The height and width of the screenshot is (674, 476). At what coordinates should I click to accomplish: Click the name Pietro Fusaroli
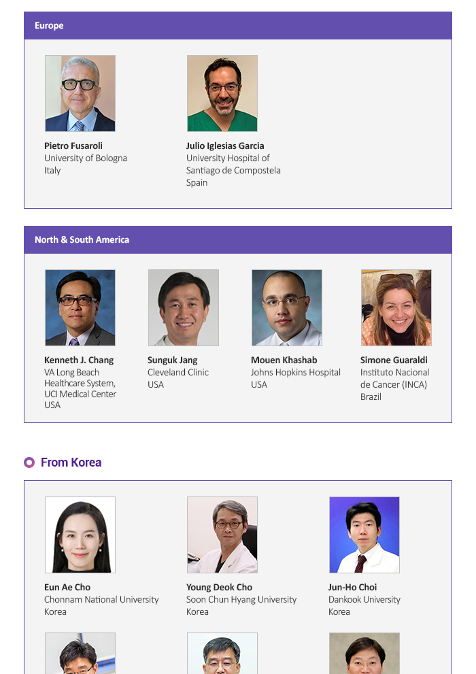(73, 146)
